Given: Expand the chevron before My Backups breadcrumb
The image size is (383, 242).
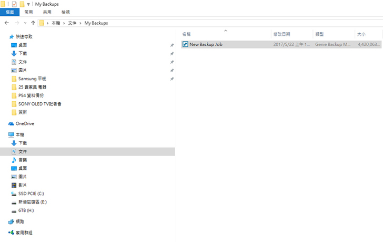Looking at the screenshot, I should (80, 23).
